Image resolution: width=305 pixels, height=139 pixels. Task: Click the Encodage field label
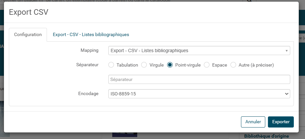88,93
